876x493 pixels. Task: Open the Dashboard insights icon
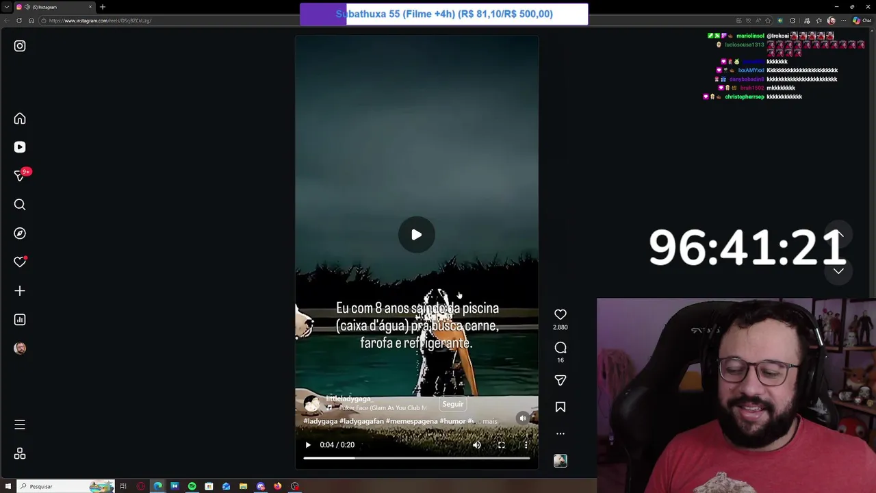(20, 320)
